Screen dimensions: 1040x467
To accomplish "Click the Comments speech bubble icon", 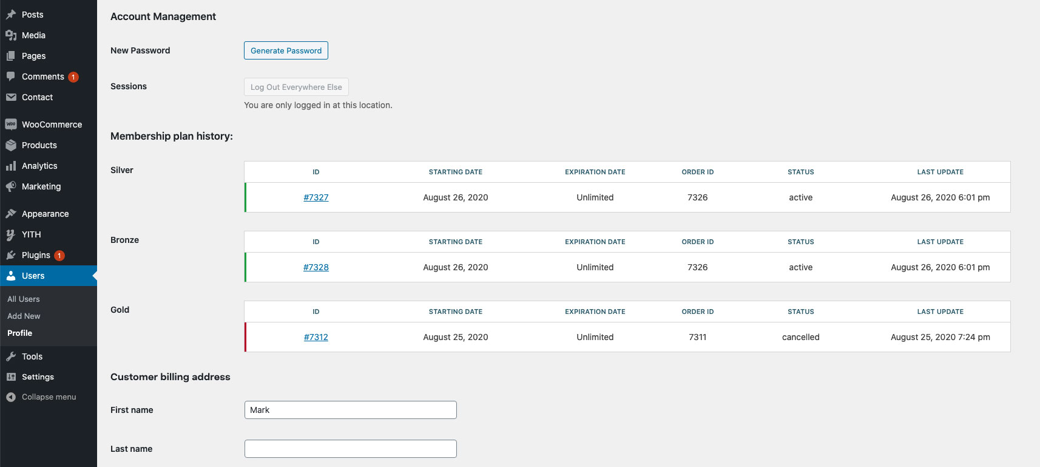I will [11, 77].
